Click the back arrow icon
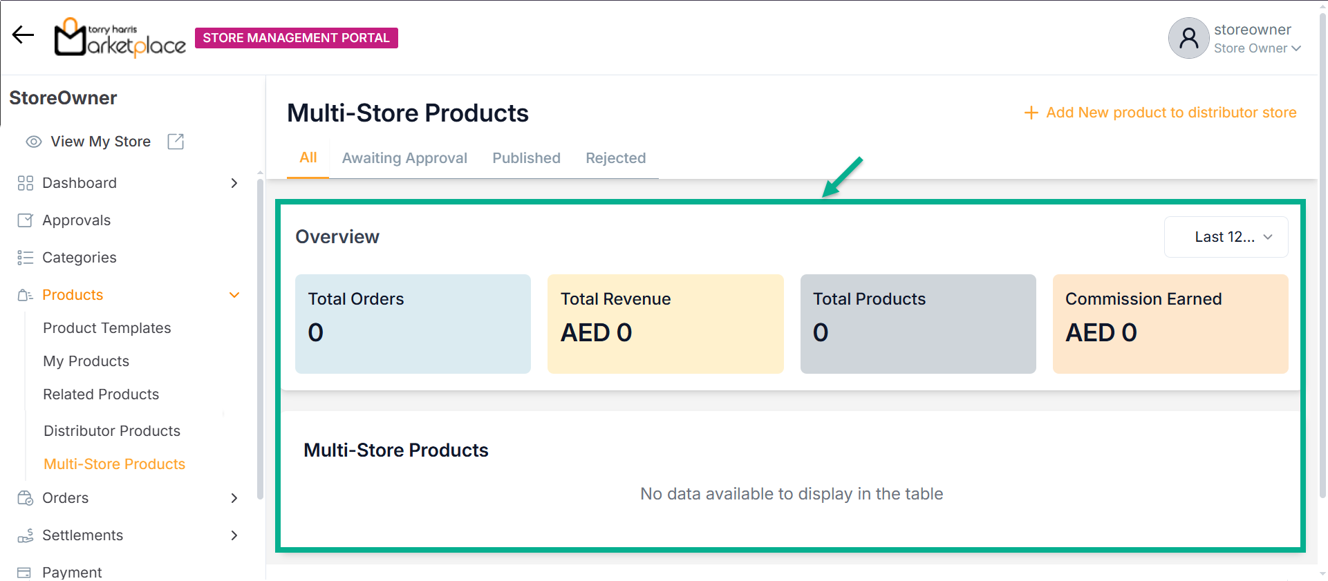1328x581 pixels. coord(23,35)
